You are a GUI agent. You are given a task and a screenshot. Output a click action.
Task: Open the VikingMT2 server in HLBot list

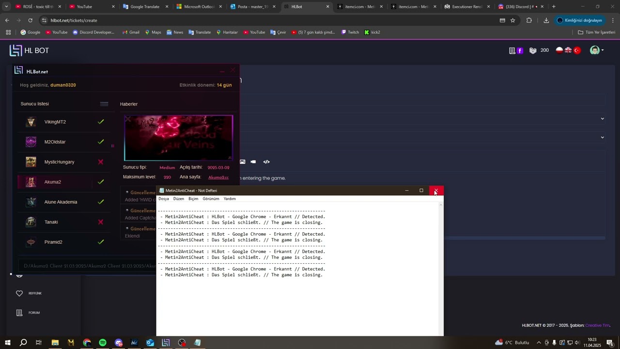click(65, 122)
